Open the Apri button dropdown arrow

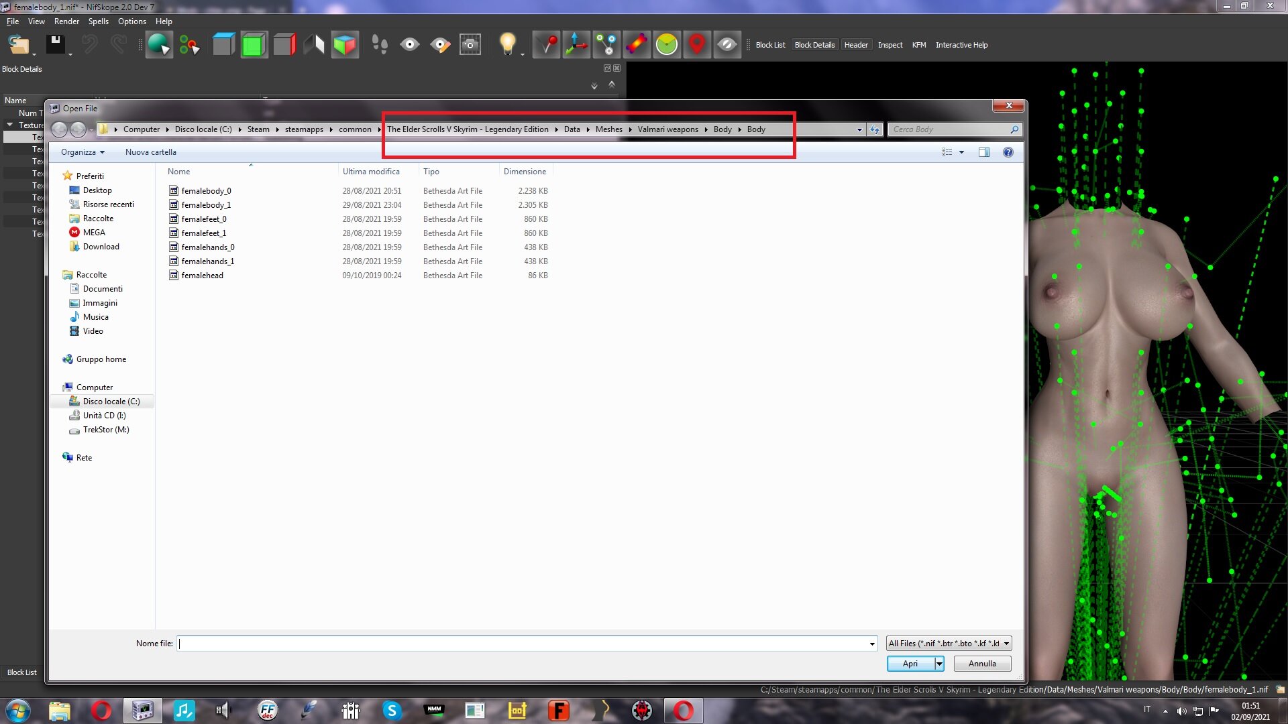(x=939, y=664)
